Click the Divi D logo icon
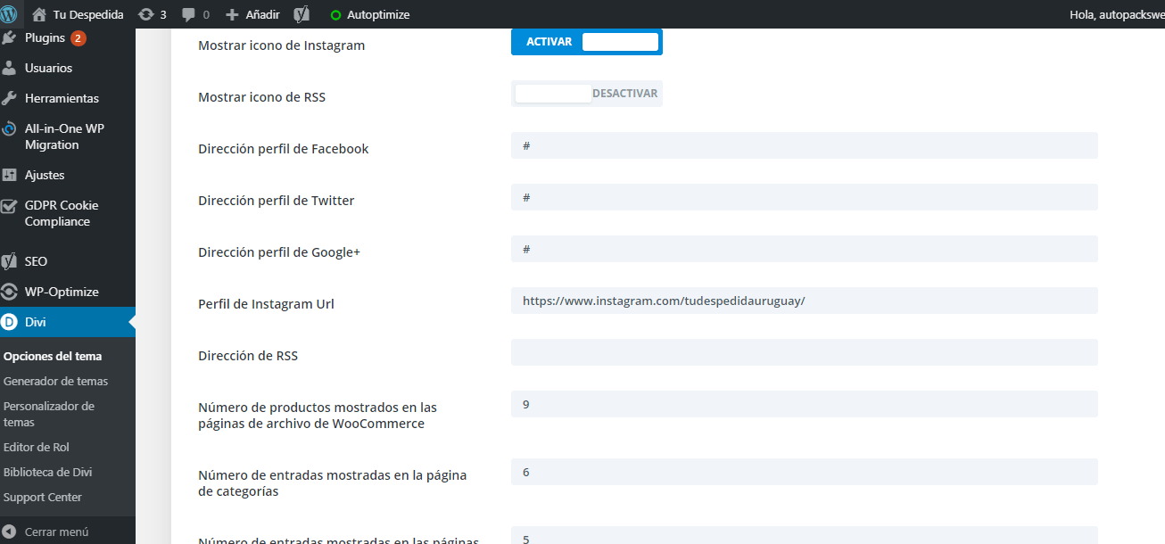 pos(10,322)
